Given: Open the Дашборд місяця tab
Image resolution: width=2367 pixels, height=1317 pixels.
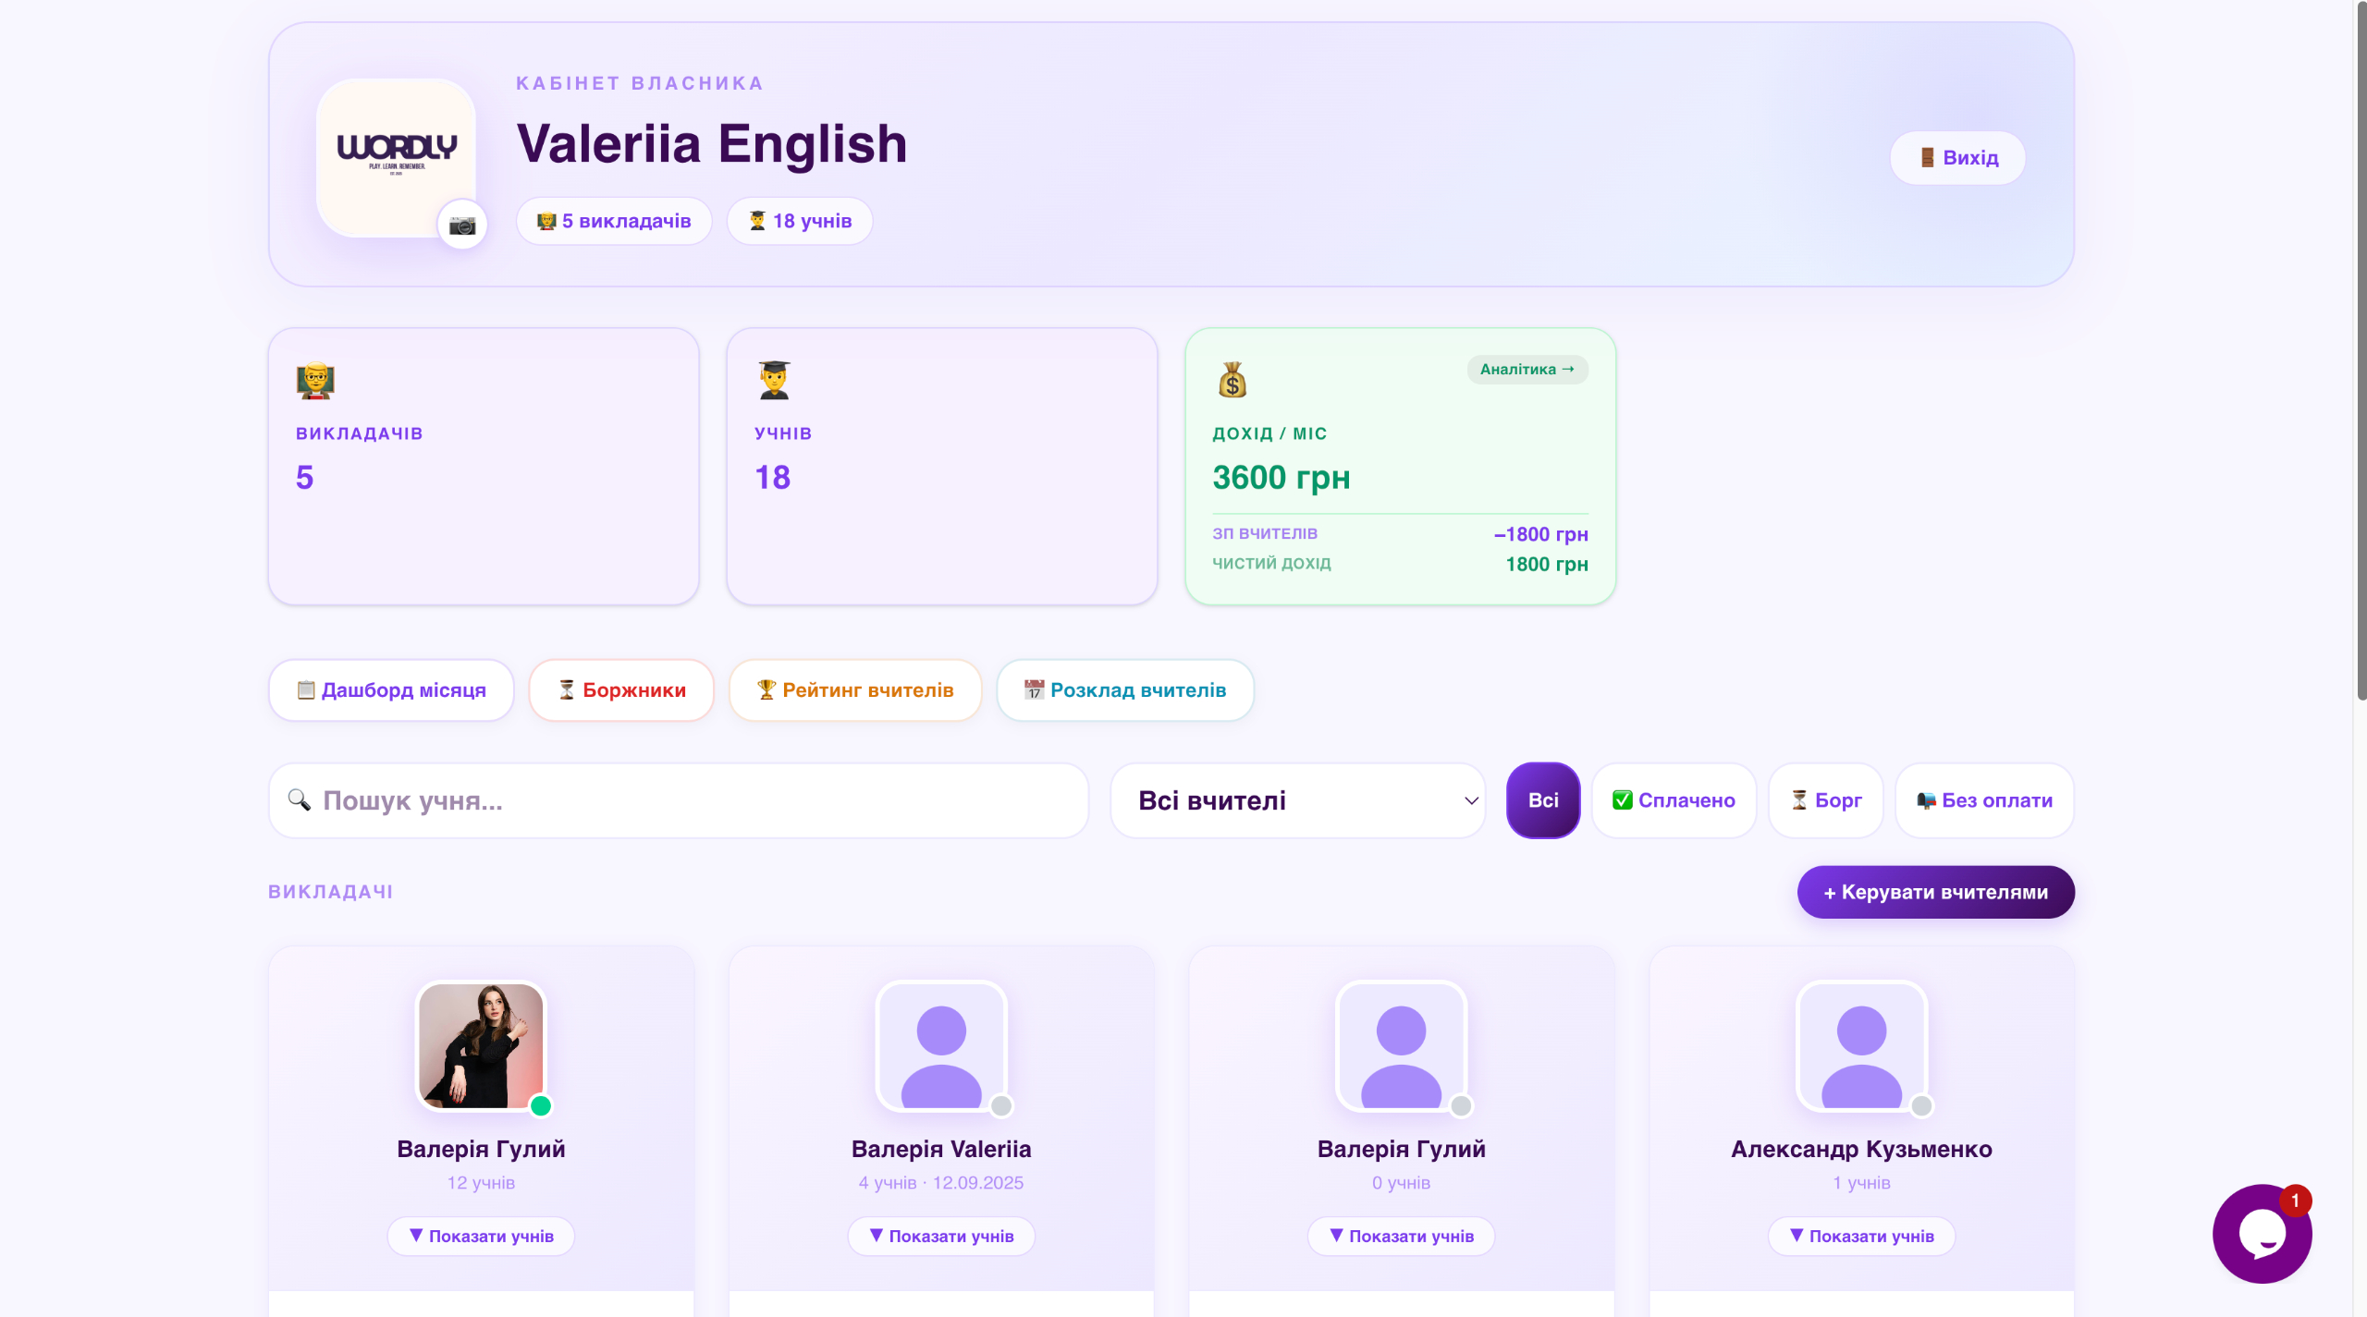Looking at the screenshot, I should pyautogui.click(x=391, y=690).
